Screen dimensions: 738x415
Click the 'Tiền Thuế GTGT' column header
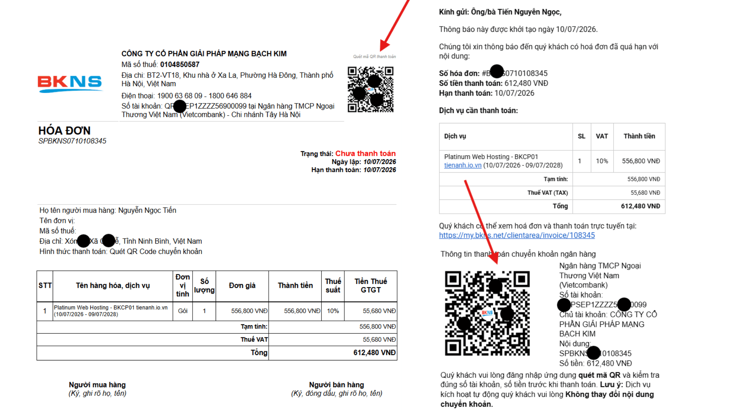(371, 286)
